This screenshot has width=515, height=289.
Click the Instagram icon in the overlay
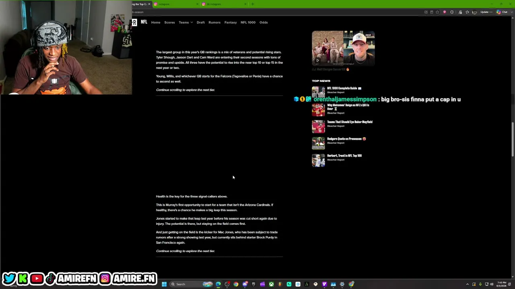[x=105, y=278]
